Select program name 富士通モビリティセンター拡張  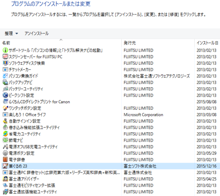pos(32,185)
